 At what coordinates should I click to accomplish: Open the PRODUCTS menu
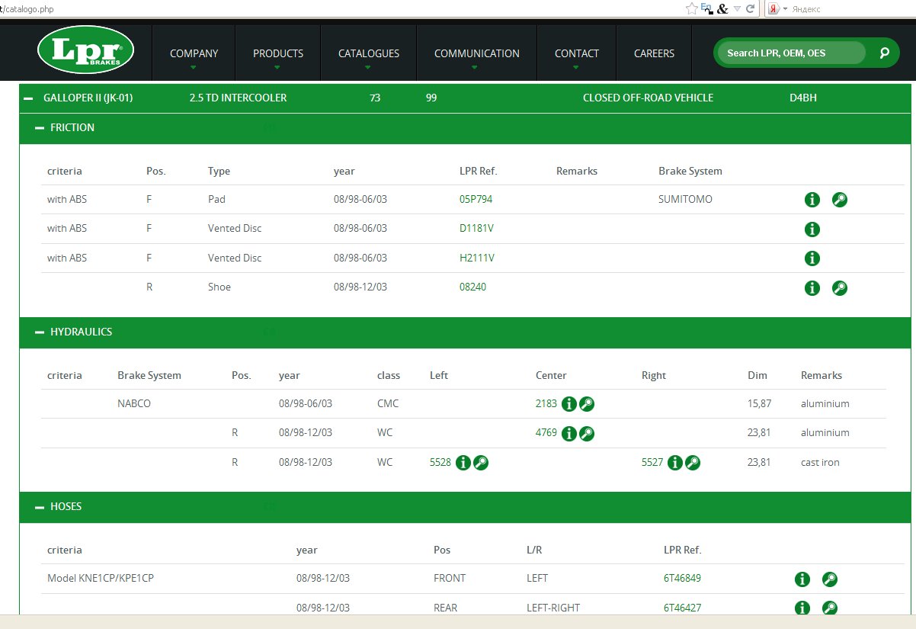(278, 53)
